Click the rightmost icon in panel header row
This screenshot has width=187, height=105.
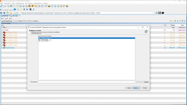click(x=185, y=21)
